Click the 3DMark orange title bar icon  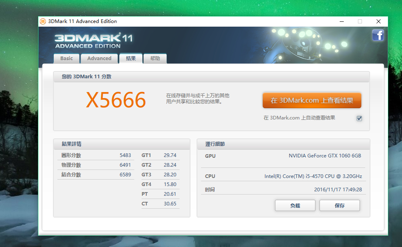(x=43, y=21)
